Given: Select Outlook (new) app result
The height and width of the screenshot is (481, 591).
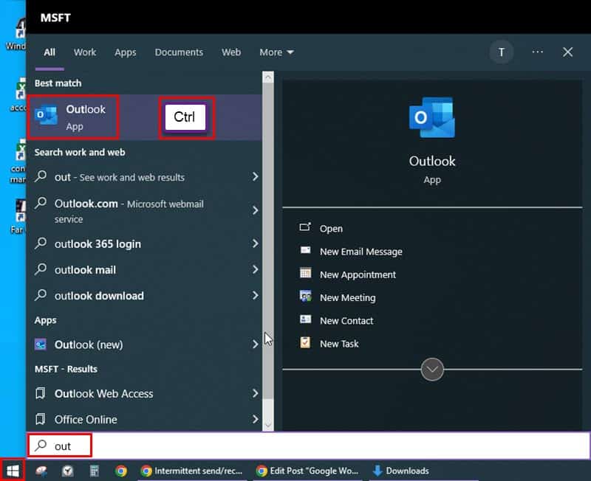Looking at the screenshot, I should (144, 345).
